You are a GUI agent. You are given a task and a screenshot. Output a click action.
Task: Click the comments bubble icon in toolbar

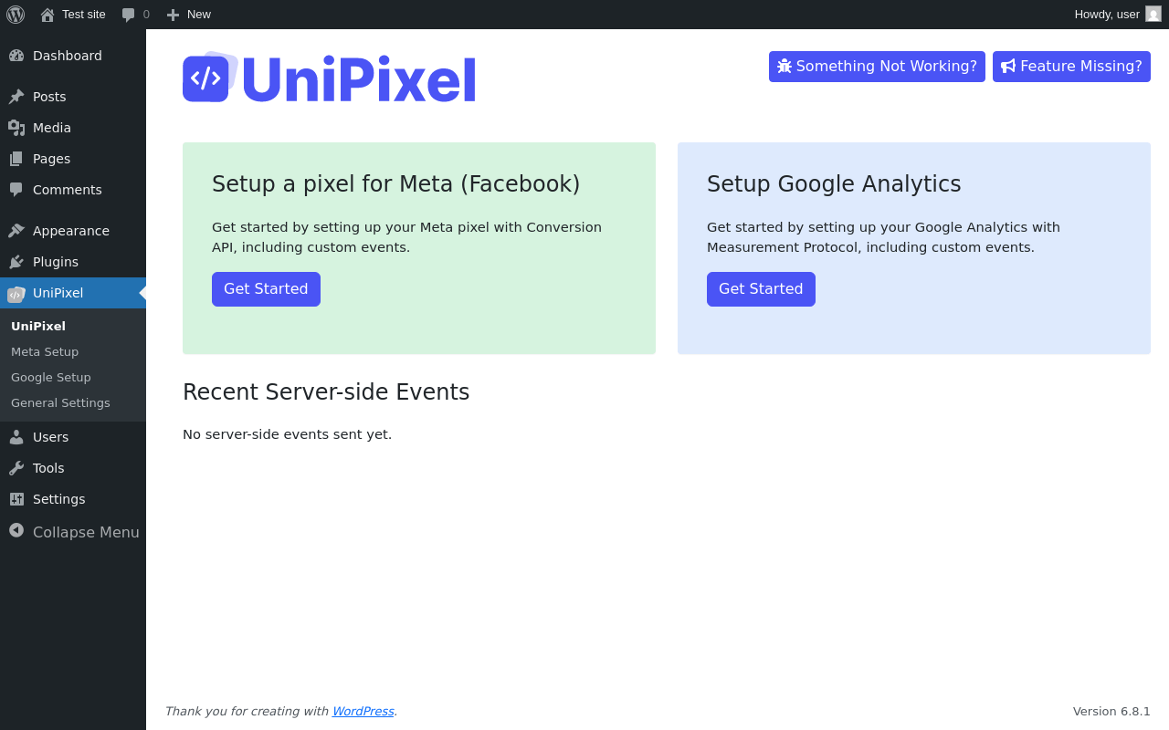[x=129, y=15]
